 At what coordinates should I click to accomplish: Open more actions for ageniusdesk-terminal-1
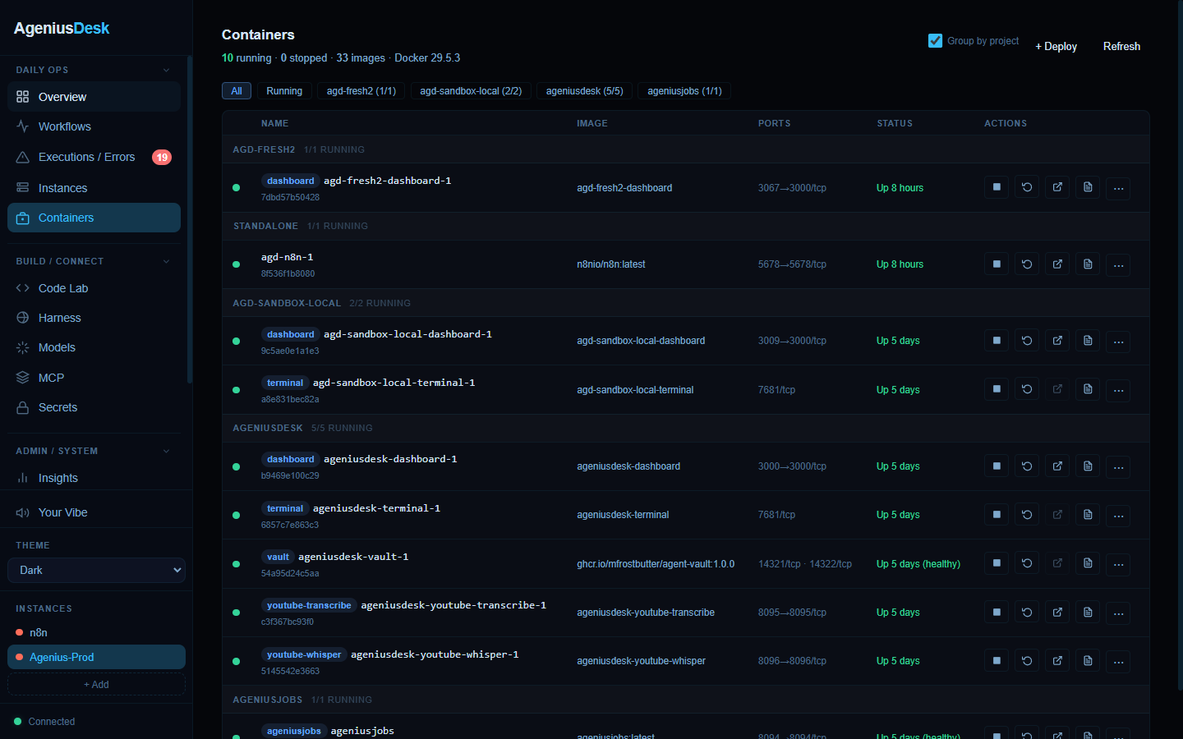[1118, 516]
